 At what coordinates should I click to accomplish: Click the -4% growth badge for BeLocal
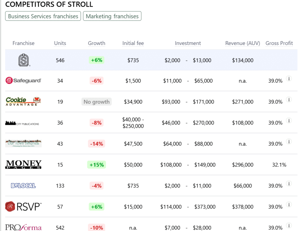click(96, 186)
